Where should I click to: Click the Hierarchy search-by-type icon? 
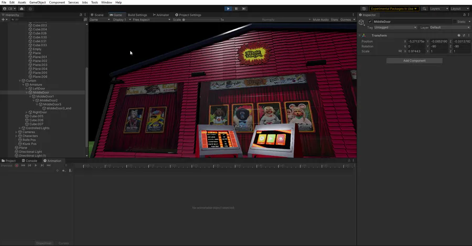(x=85, y=19)
